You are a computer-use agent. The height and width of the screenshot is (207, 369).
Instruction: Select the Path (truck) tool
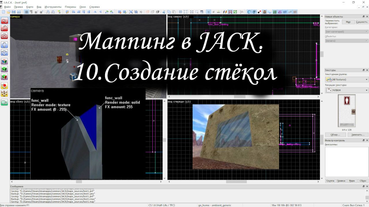(4, 102)
